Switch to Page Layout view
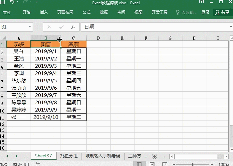Screen dimensions: 233x166 152,164
